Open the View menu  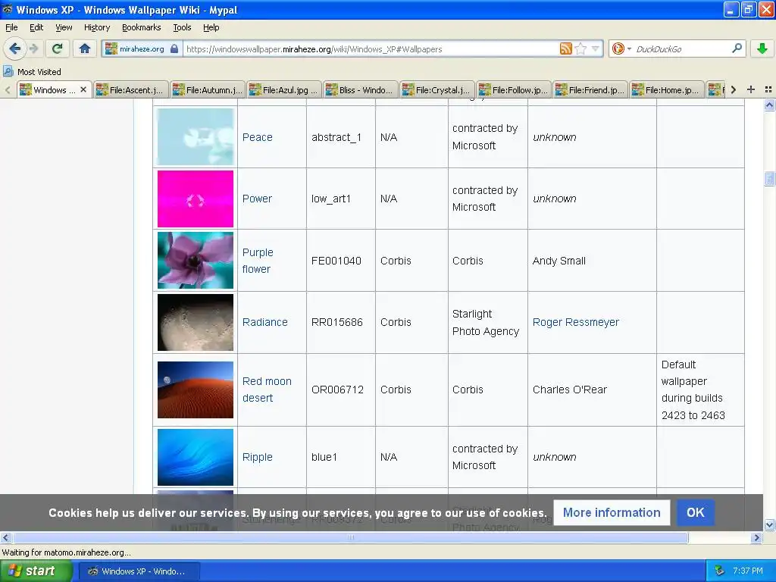pyautogui.click(x=64, y=27)
